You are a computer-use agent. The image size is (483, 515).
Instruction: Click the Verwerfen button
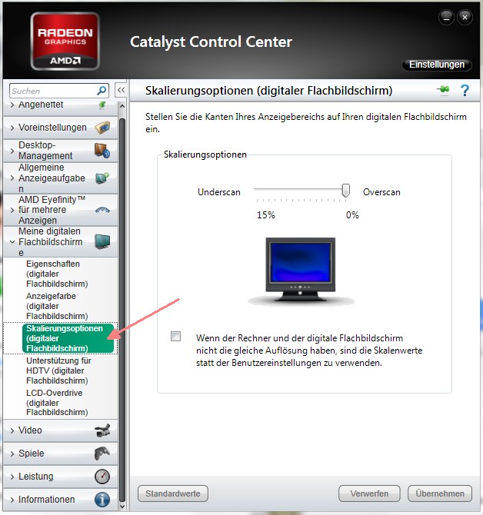[x=369, y=493]
